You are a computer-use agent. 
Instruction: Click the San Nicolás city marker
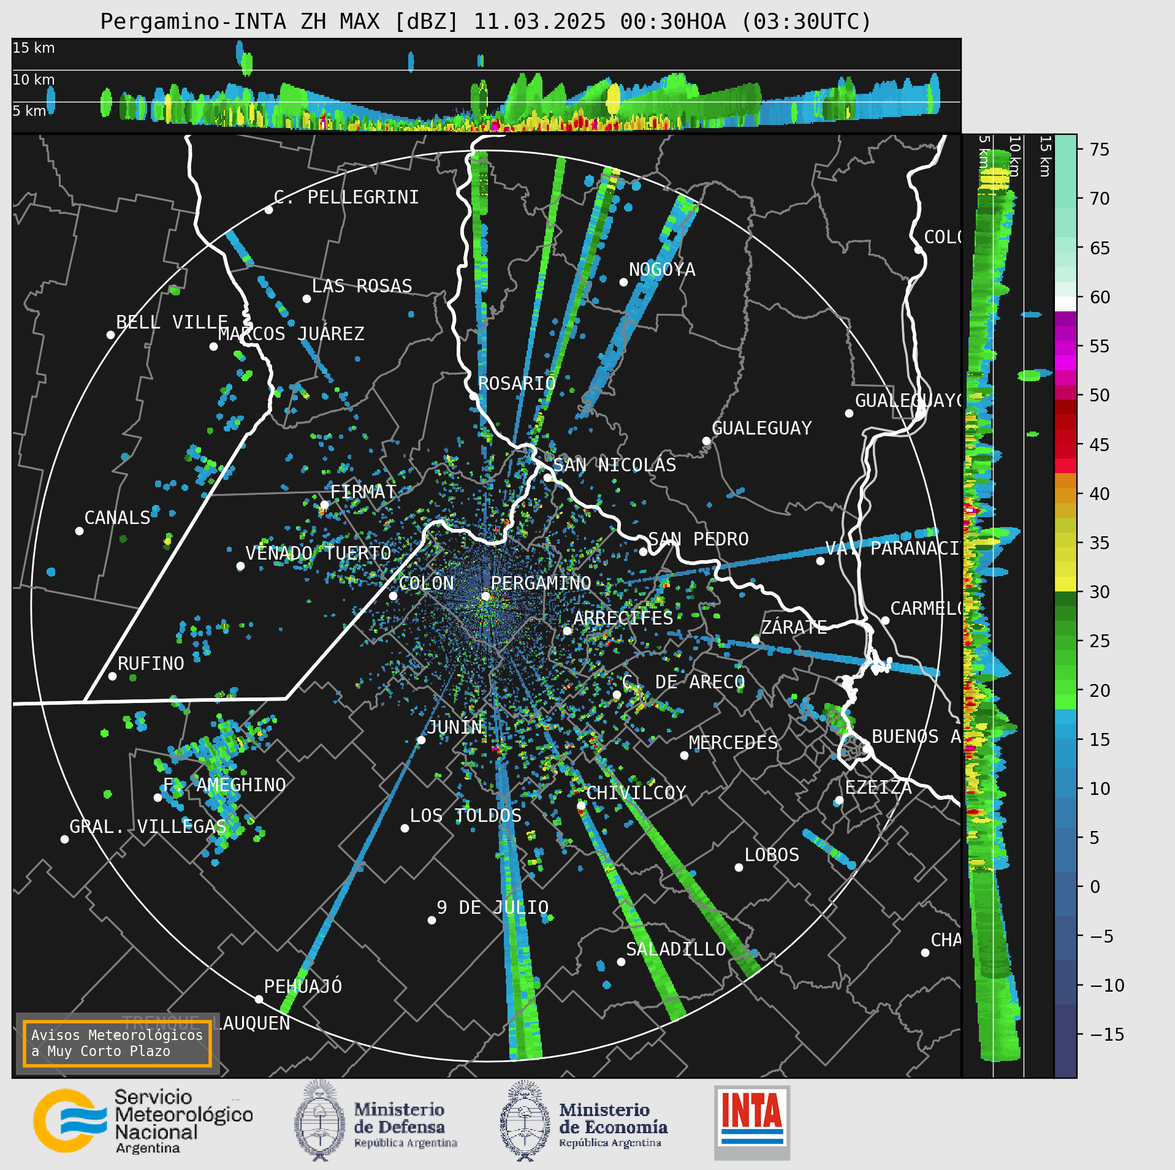[x=548, y=478]
